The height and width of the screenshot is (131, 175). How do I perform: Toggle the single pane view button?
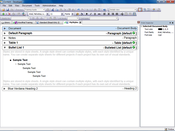click(140, 10)
